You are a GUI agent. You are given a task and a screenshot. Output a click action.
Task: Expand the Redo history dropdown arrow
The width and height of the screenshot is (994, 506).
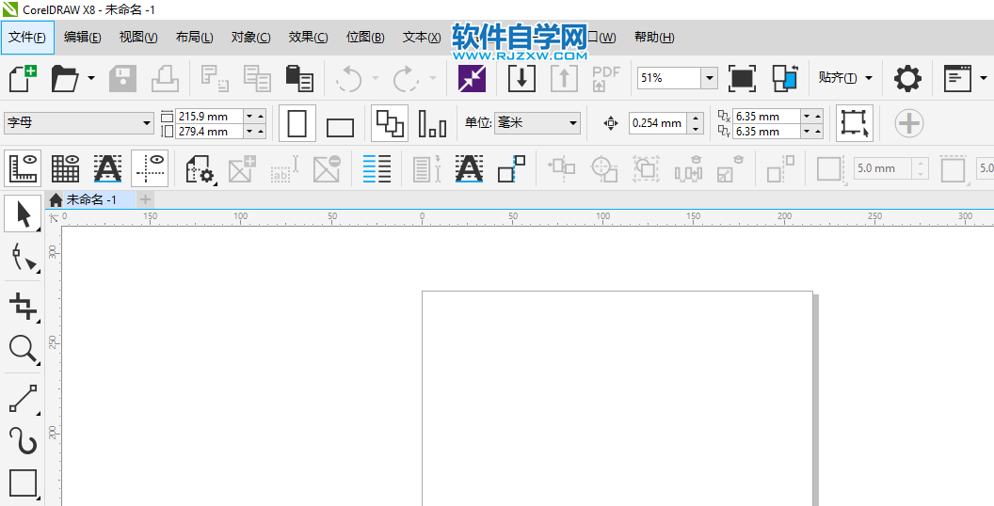(x=432, y=78)
